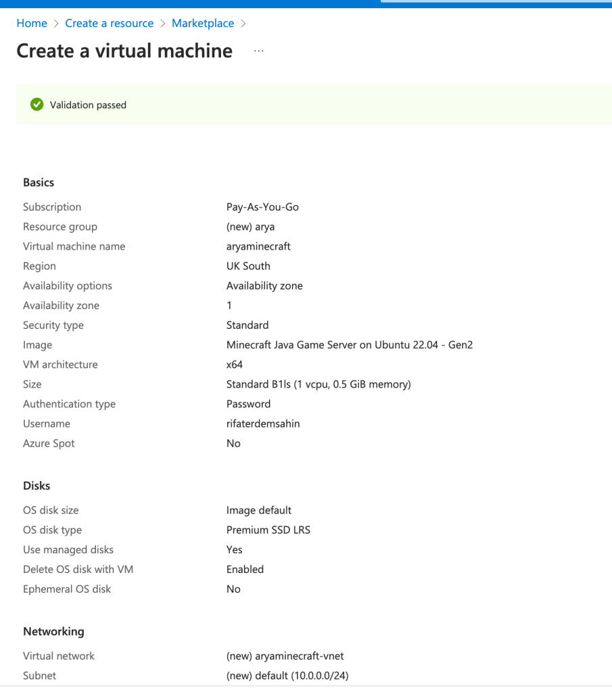612x692 pixels.
Task: Click the OS disk size label
Action: [x=51, y=511]
